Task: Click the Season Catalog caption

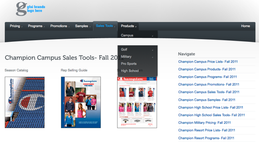Action: [16, 70]
